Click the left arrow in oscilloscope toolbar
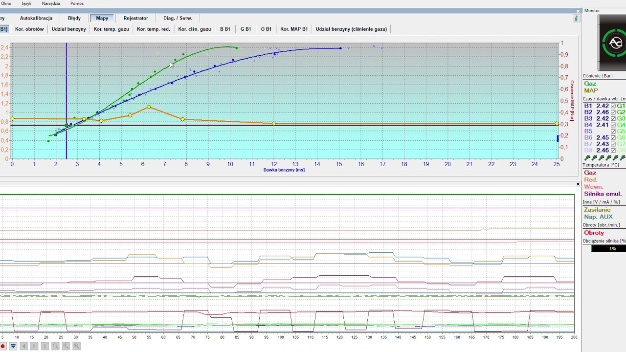This screenshot has width=626, height=352. [23, 346]
